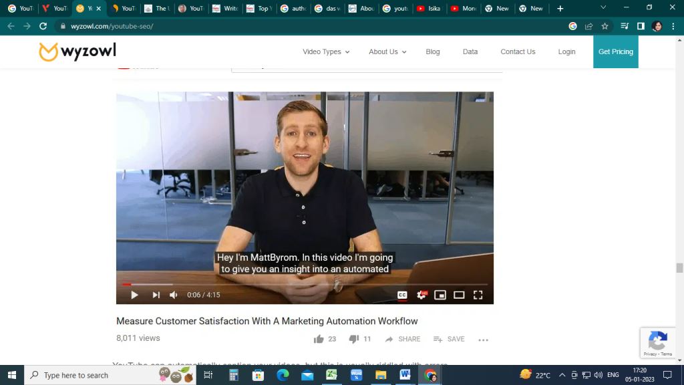Viewport: 684px width, 385px height.
Task: Click SHARE under the video
Action: click(x=403, y=339)
